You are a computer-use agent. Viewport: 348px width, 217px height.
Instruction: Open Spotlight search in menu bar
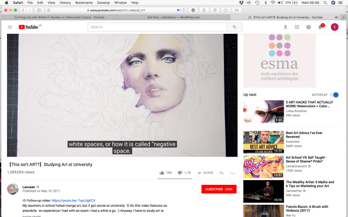325,3
